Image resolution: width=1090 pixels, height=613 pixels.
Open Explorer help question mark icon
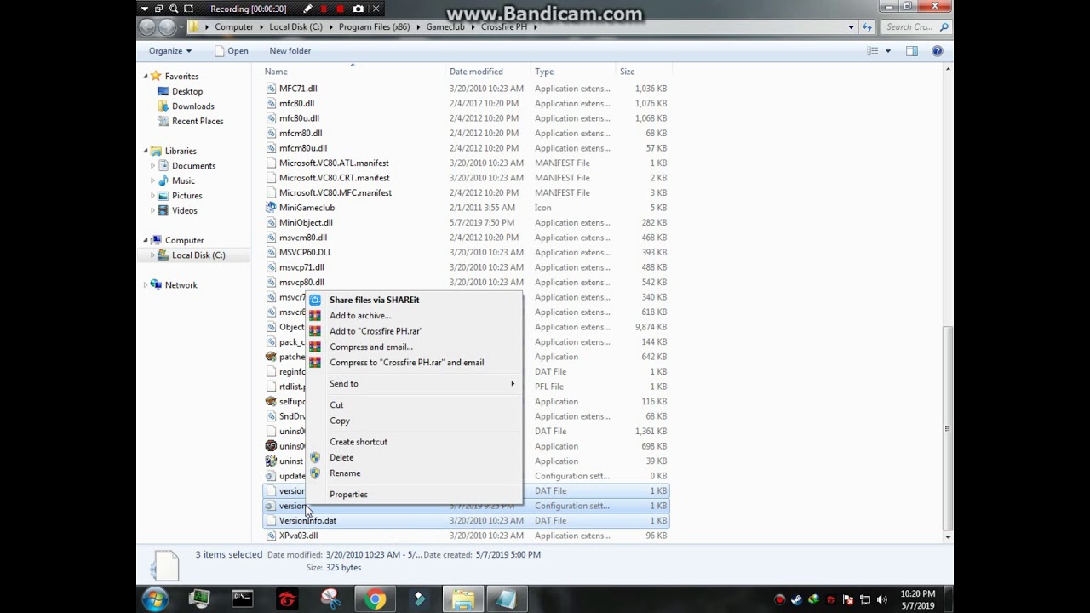click(x=938, y=51)
